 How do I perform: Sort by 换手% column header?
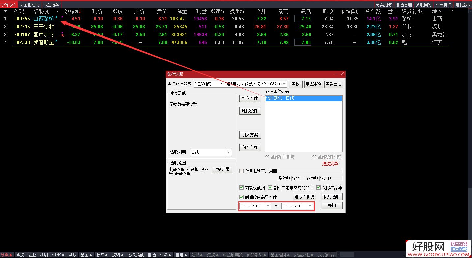pos(237,11)
